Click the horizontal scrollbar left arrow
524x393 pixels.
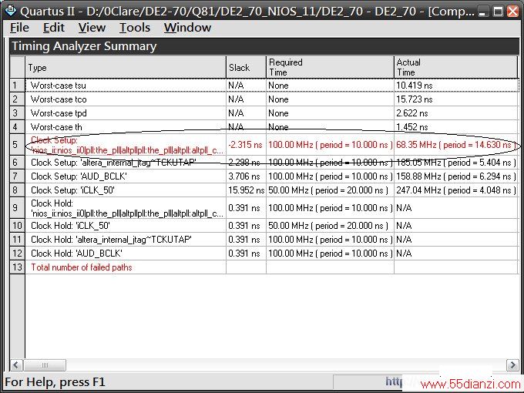(17, 364)
